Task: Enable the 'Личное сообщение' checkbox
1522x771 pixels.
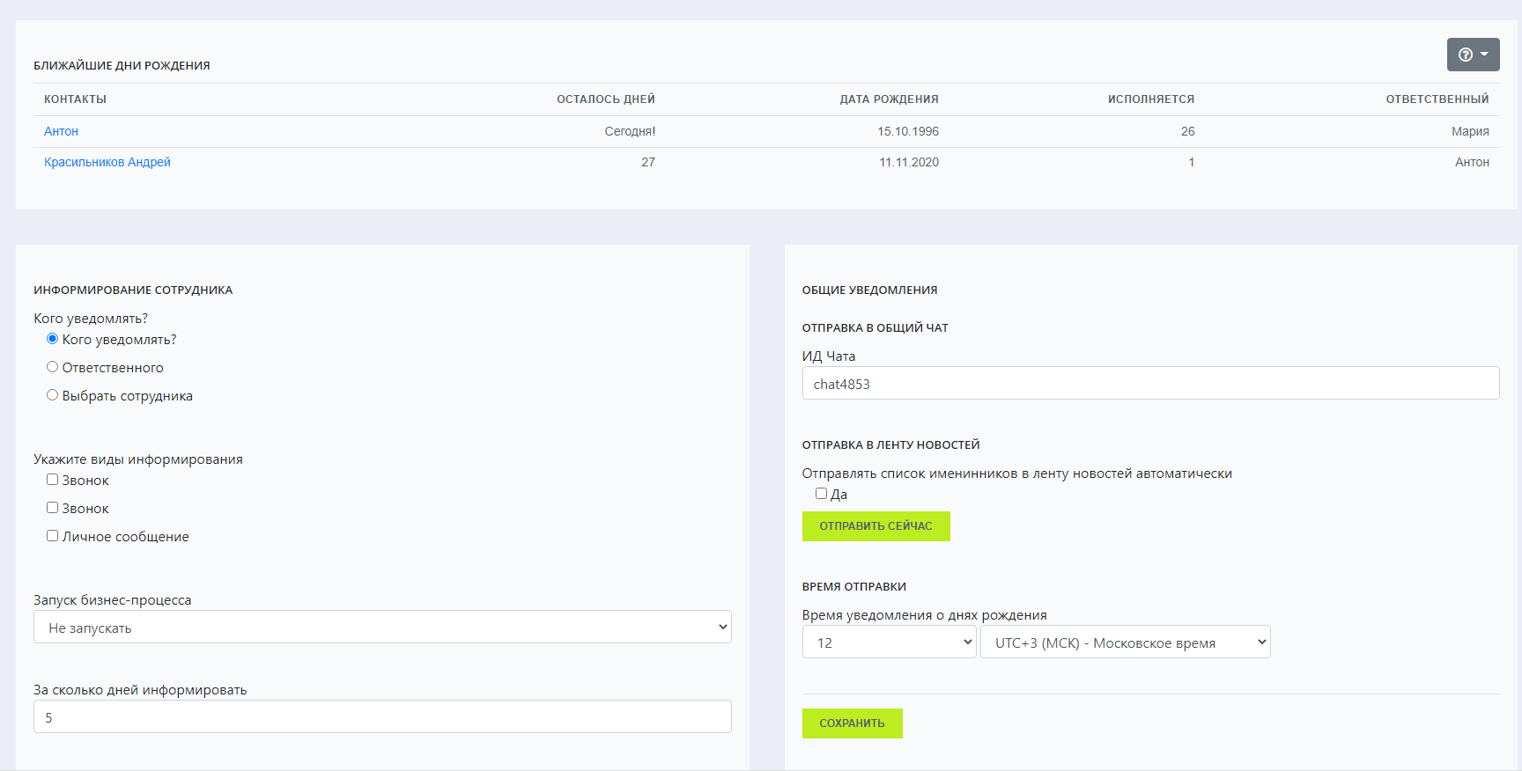Action: [53, 536]
